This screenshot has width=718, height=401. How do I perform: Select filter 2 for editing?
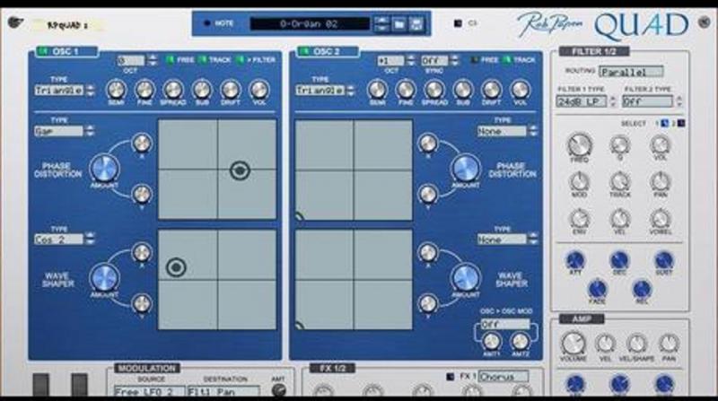click(x=681, y=123)
